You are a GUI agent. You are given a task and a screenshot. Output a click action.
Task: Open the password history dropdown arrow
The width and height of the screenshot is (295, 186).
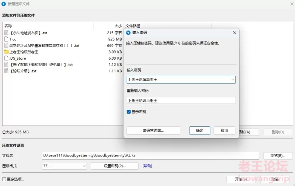(x=233, y=80)
